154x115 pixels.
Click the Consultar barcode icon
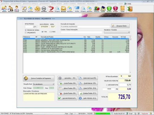pos(44,9)
